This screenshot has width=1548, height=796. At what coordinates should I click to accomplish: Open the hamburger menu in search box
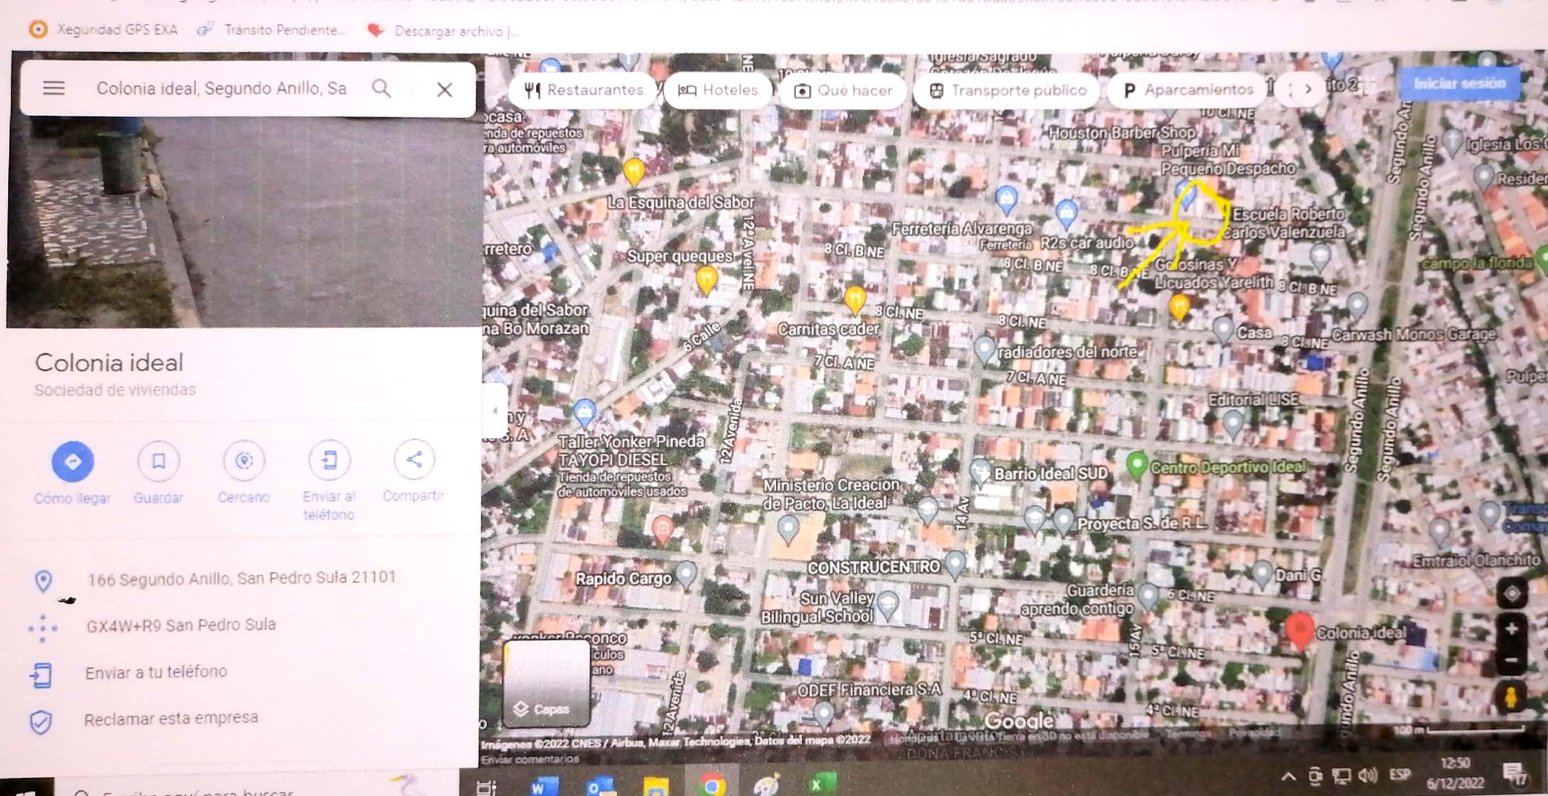54,89
